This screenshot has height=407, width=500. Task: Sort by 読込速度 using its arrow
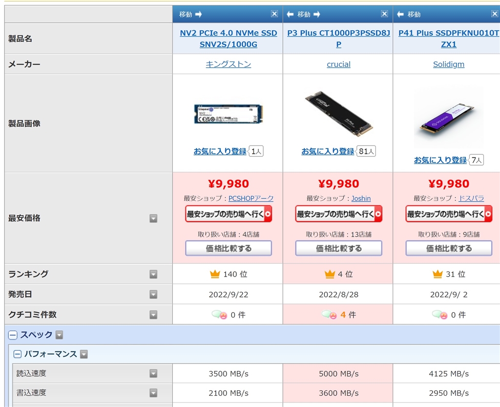[153, 373]
